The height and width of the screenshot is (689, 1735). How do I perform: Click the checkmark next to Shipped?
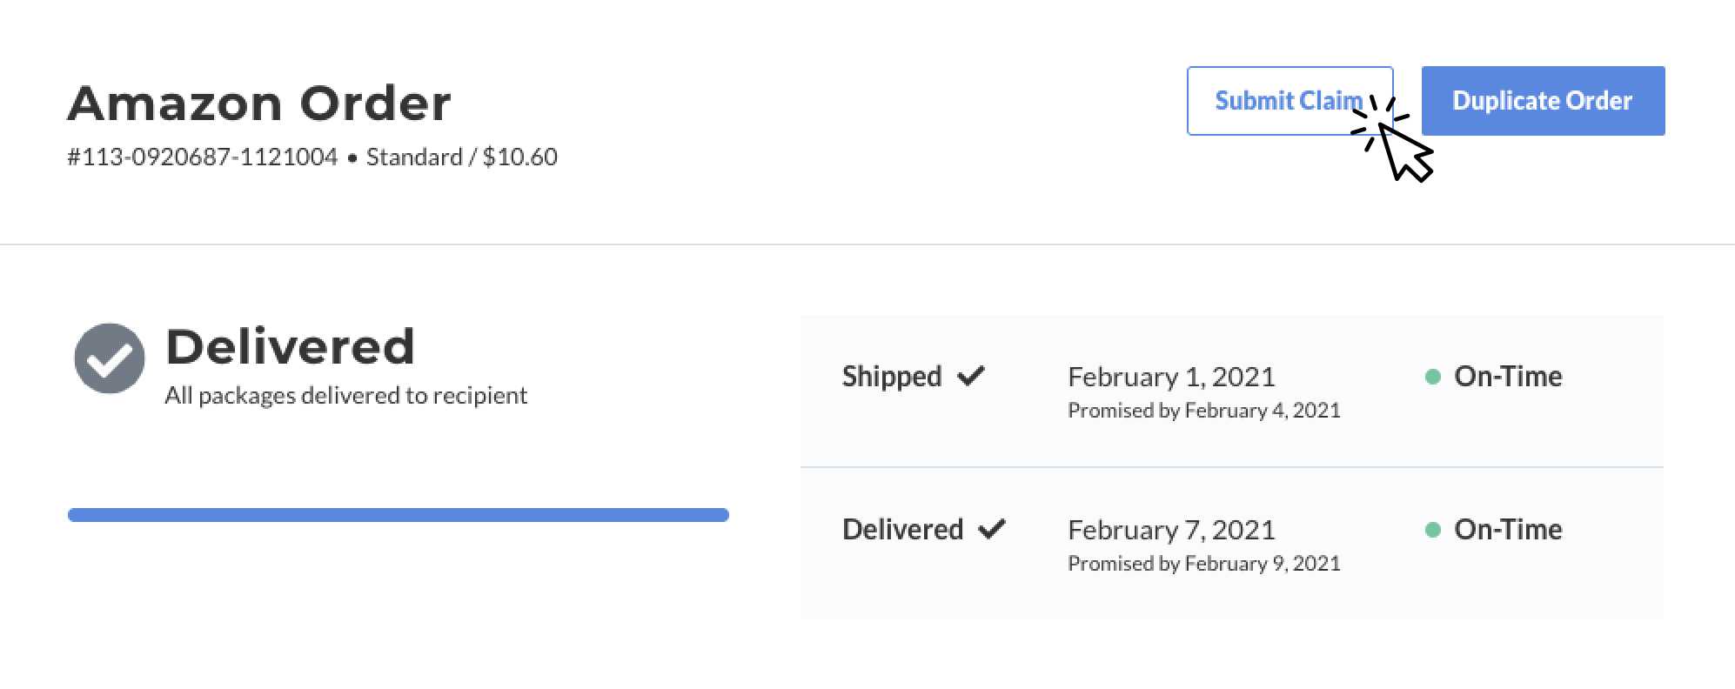971,376
